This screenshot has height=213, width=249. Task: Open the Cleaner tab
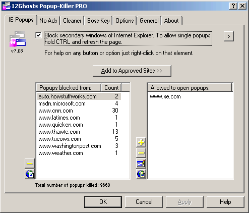click(x=72, y=21)
